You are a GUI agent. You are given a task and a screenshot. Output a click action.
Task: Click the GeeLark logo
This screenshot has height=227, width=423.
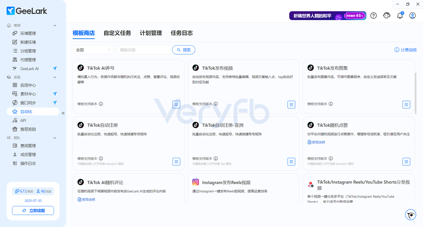pyautogui.click(x=27, y=11)
